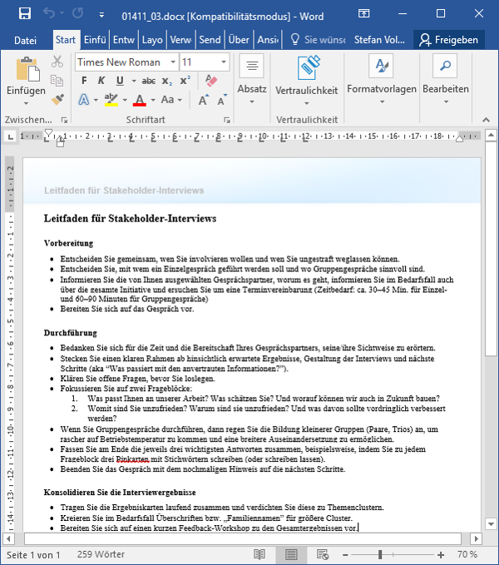Image resolution: width=499 pixels, height=565 pixels.
Task: Click the Freigeben share button
Action: (x=448, y=40)
